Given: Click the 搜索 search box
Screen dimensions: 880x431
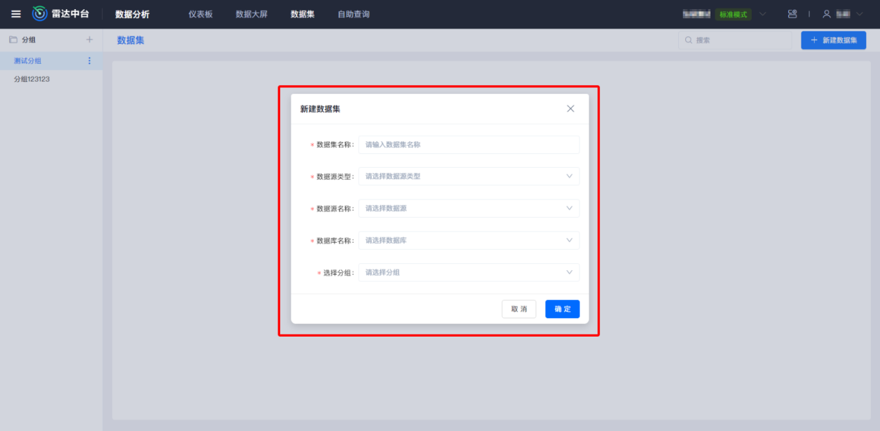Looking at the screenshot, I should pos(735,40).
